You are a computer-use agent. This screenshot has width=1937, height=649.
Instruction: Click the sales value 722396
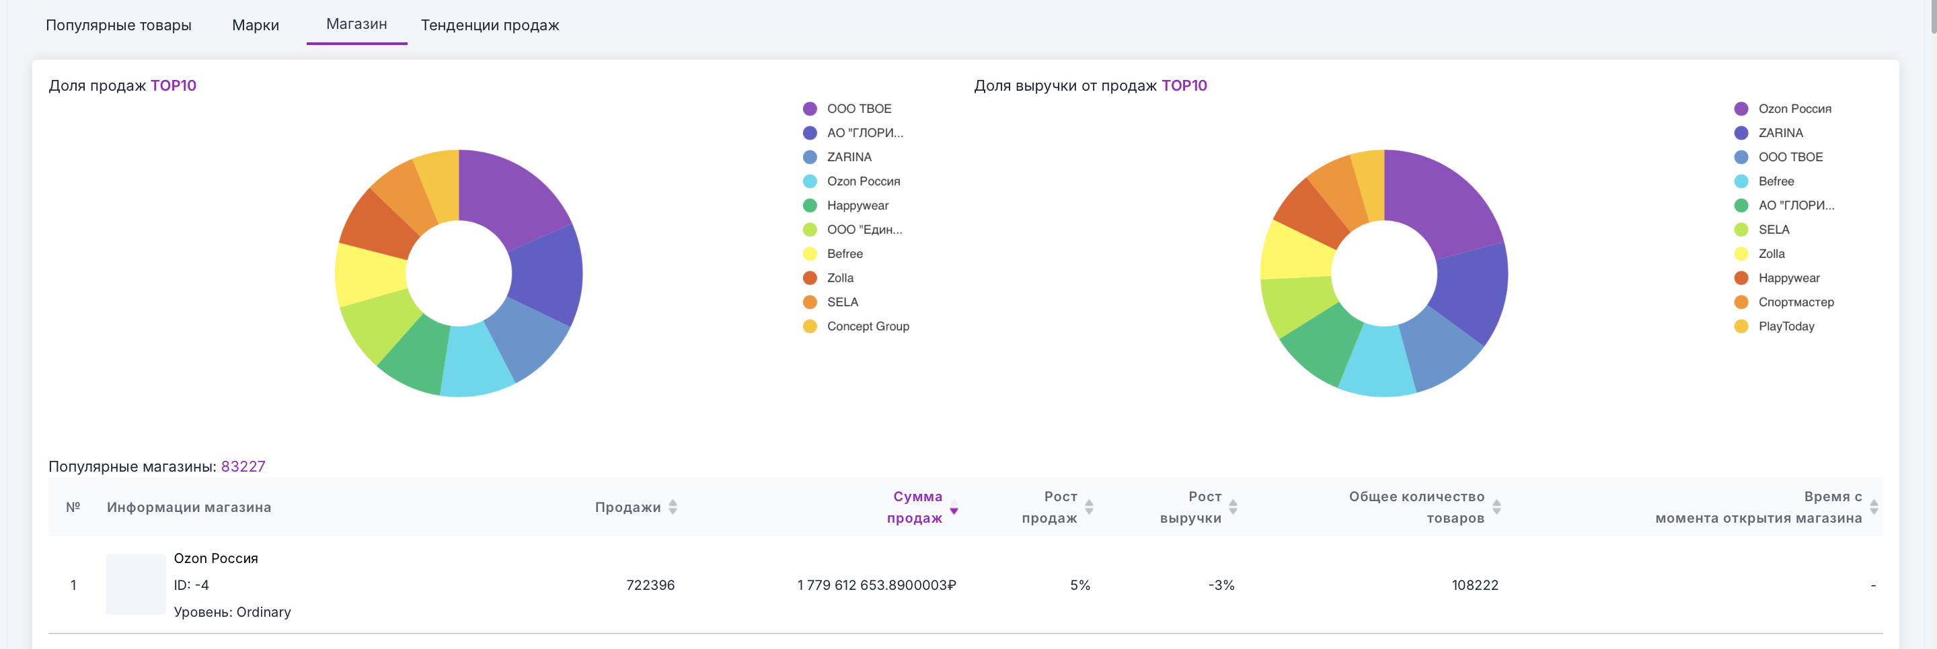pyautogui.click(x=650, y=585)
